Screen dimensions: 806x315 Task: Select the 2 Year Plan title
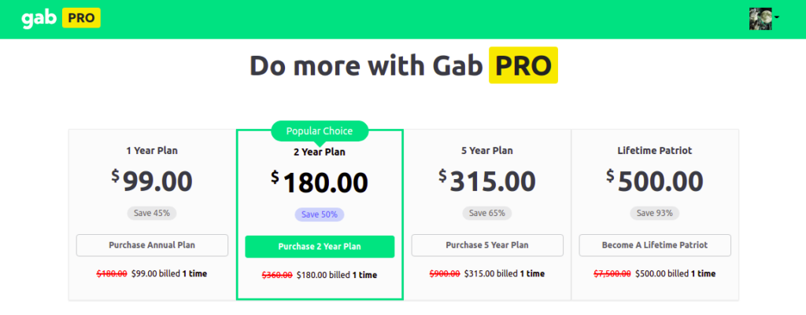[320, 152]
